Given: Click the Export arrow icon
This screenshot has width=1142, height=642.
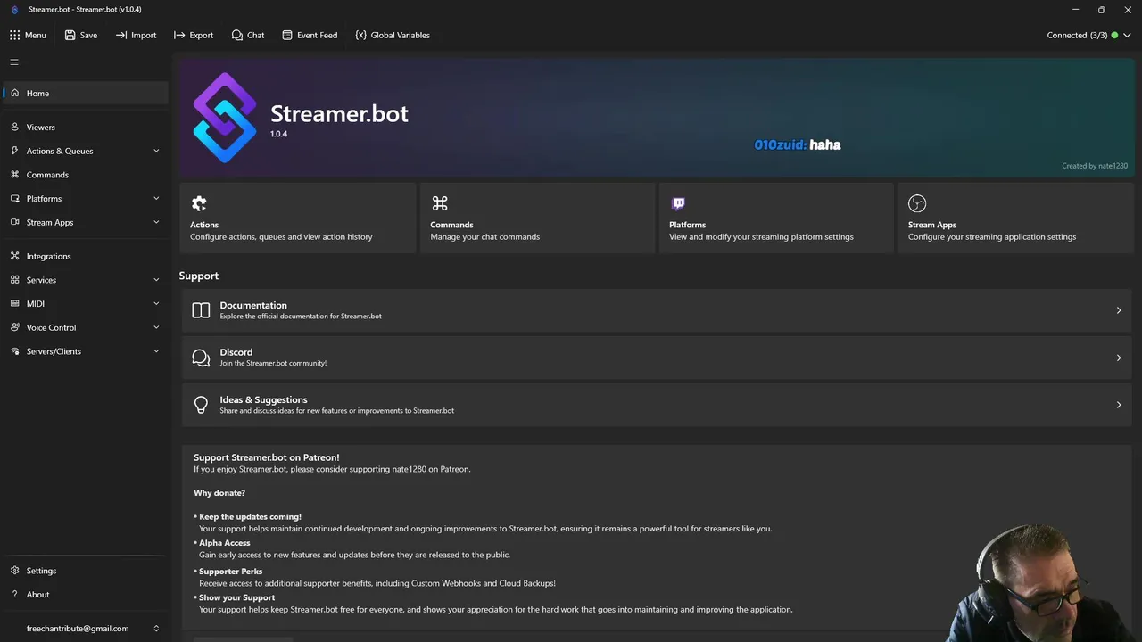Looking at the screenshot, I should 179,35.
